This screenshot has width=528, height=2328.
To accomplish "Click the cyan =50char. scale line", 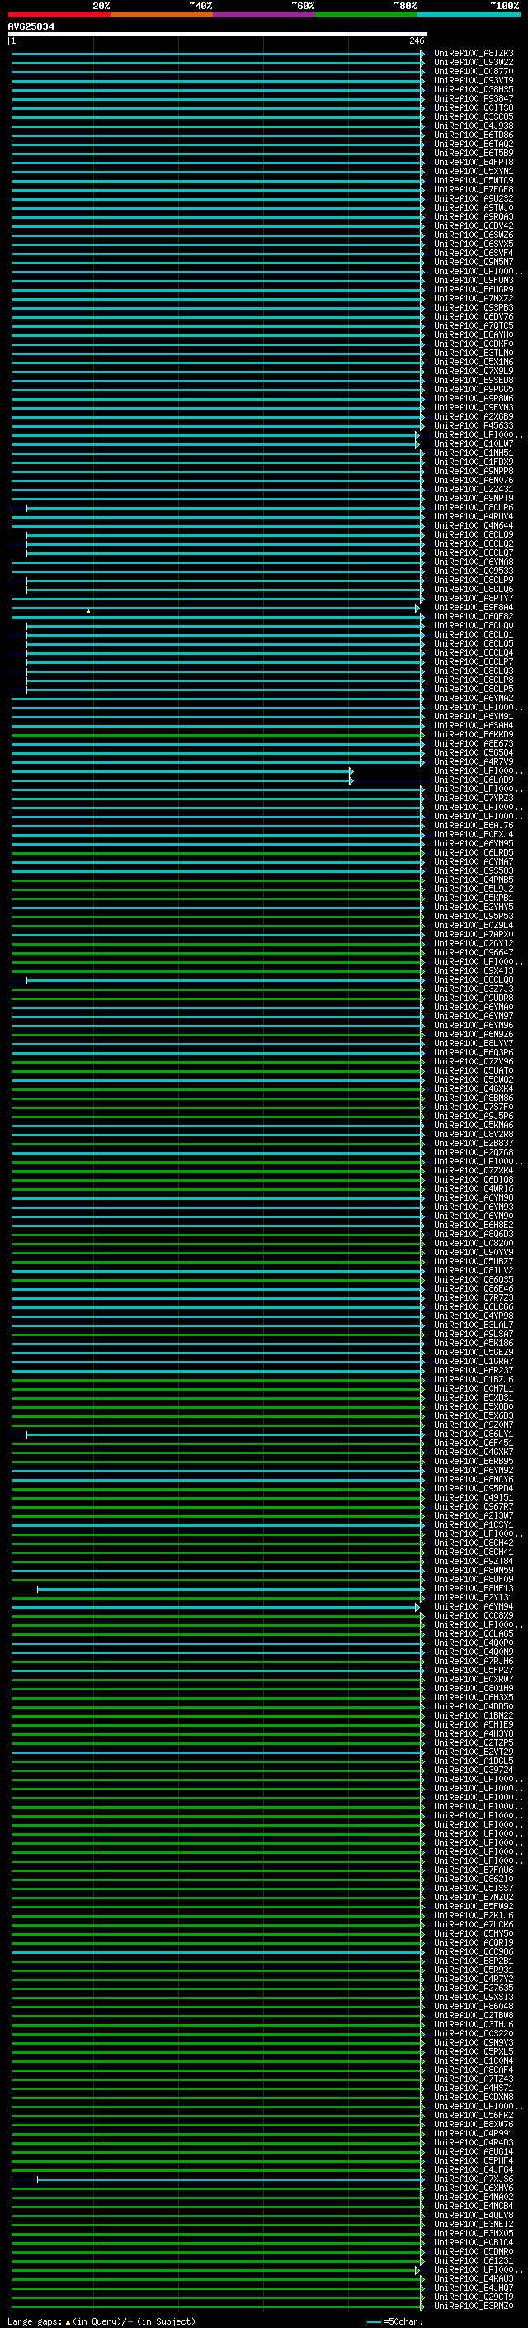I will click(374, 2321).
